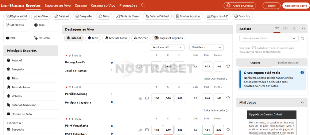310x135 pixels.
Task: Open Minhas Apostas in top navigation
Action: [188, 16]
